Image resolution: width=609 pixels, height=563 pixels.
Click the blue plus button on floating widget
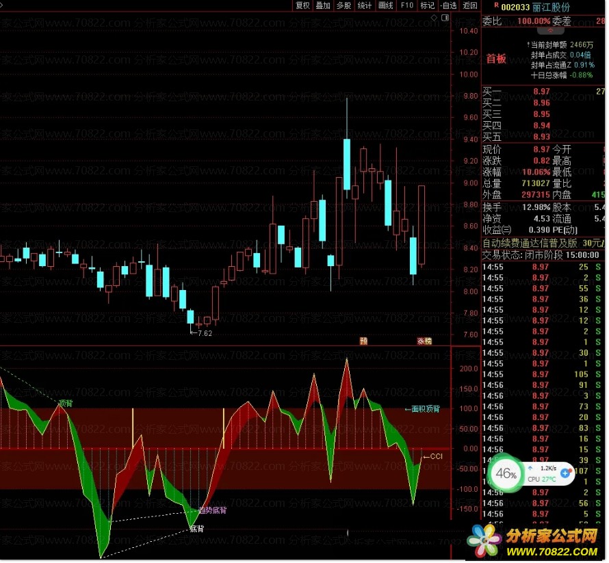(566, 473)
